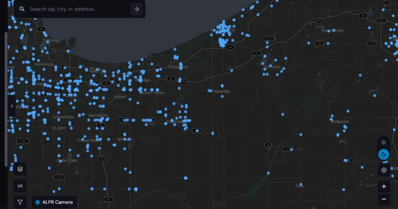Screen dimensions: 398x209
Task: Collapse the side panel with the chevron
Action: pos(11,106)
